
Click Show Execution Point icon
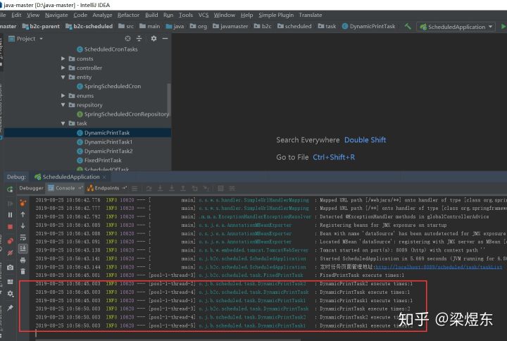(134, 188)
